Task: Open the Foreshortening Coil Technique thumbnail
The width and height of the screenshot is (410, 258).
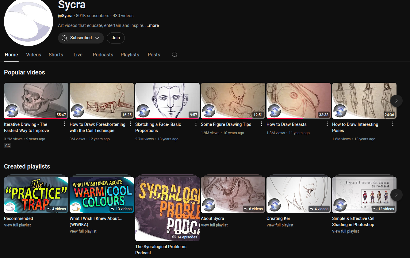Action: tap(102, 101)
